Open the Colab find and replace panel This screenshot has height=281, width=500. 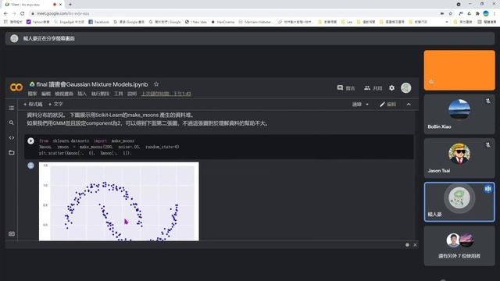[12, 123]
